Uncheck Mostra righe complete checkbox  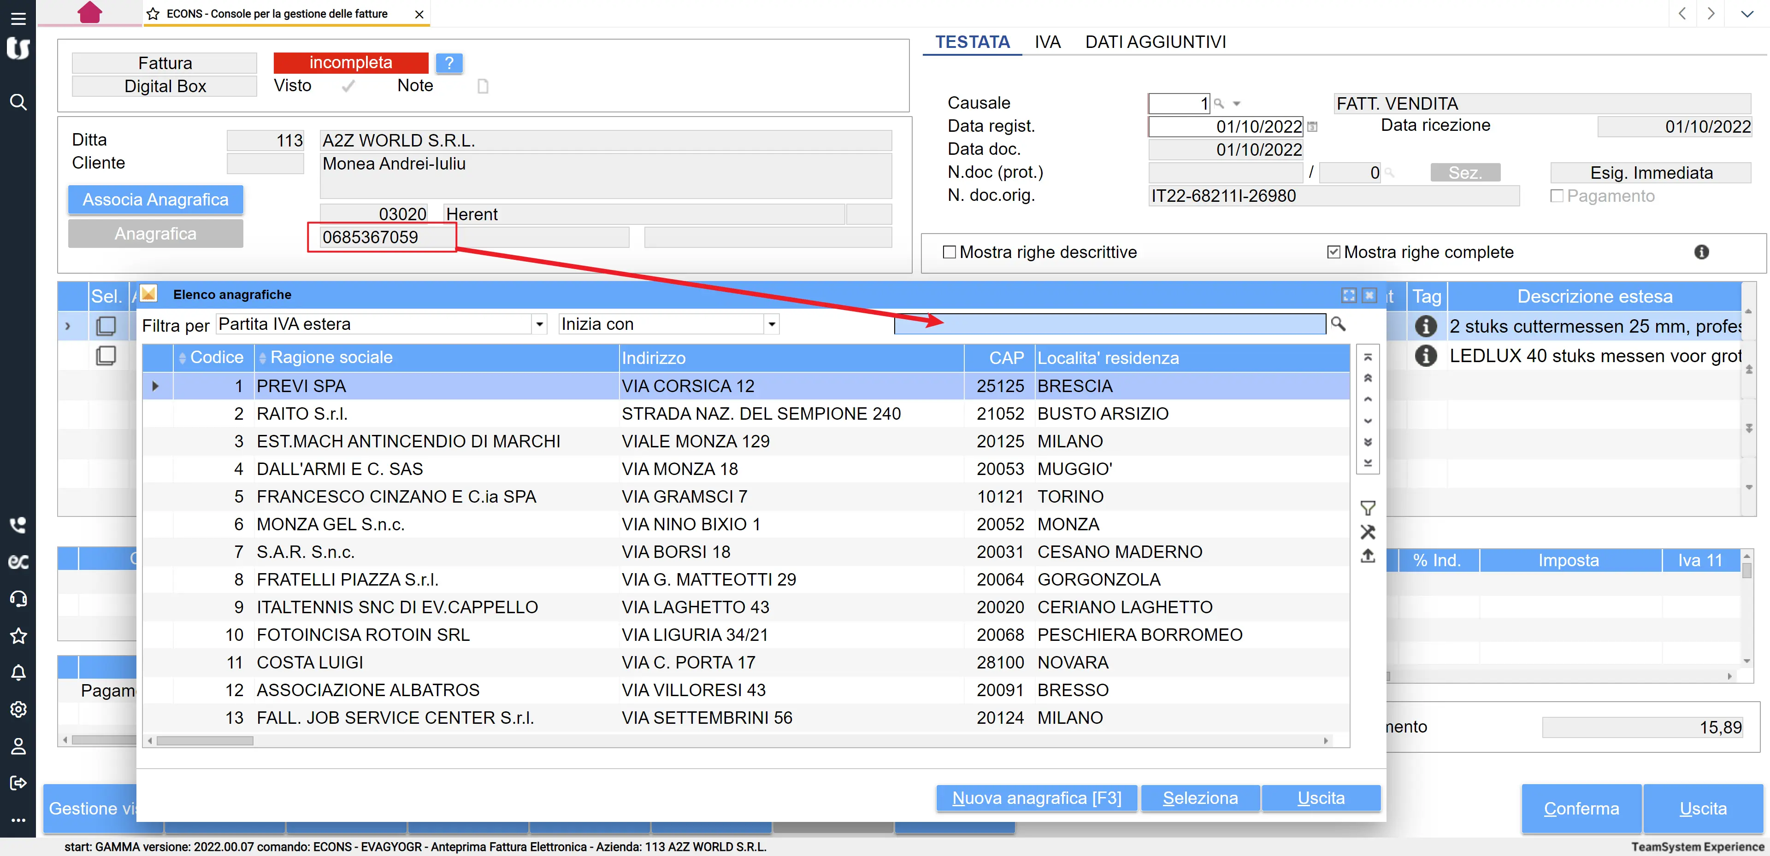pos(1333,252)
